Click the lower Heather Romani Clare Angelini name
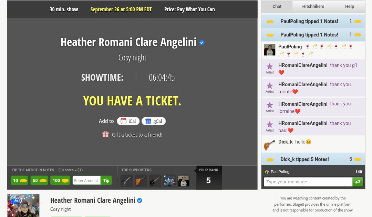This screenshot has width=372, height=217. click(x=93, y=201)
